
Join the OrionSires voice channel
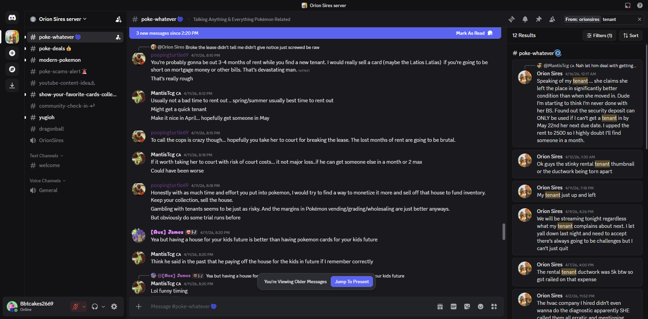(75, 140)
